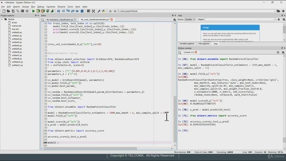This screenshot has height=161, width=286.
Task: Open the Consoles menu
Action: [x=50, y=7]
